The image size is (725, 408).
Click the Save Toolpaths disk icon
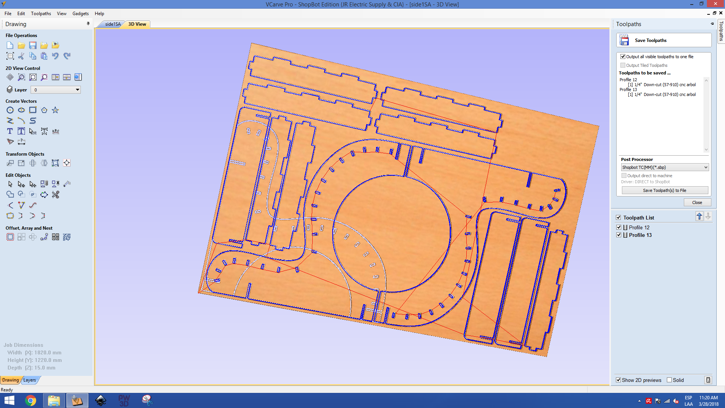pyautogui.click(x=624, y=40)
